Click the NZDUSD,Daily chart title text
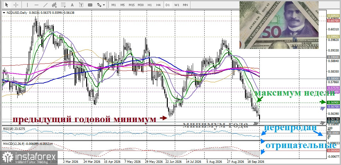Viewport: 341px width, 165px height. (x=17, y=13)
